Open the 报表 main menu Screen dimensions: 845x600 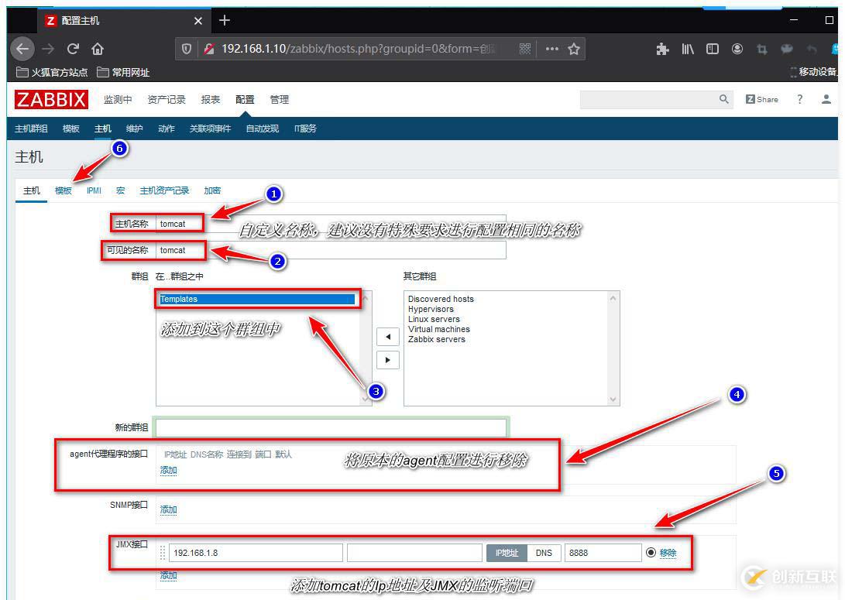click(x=210, y=100)
